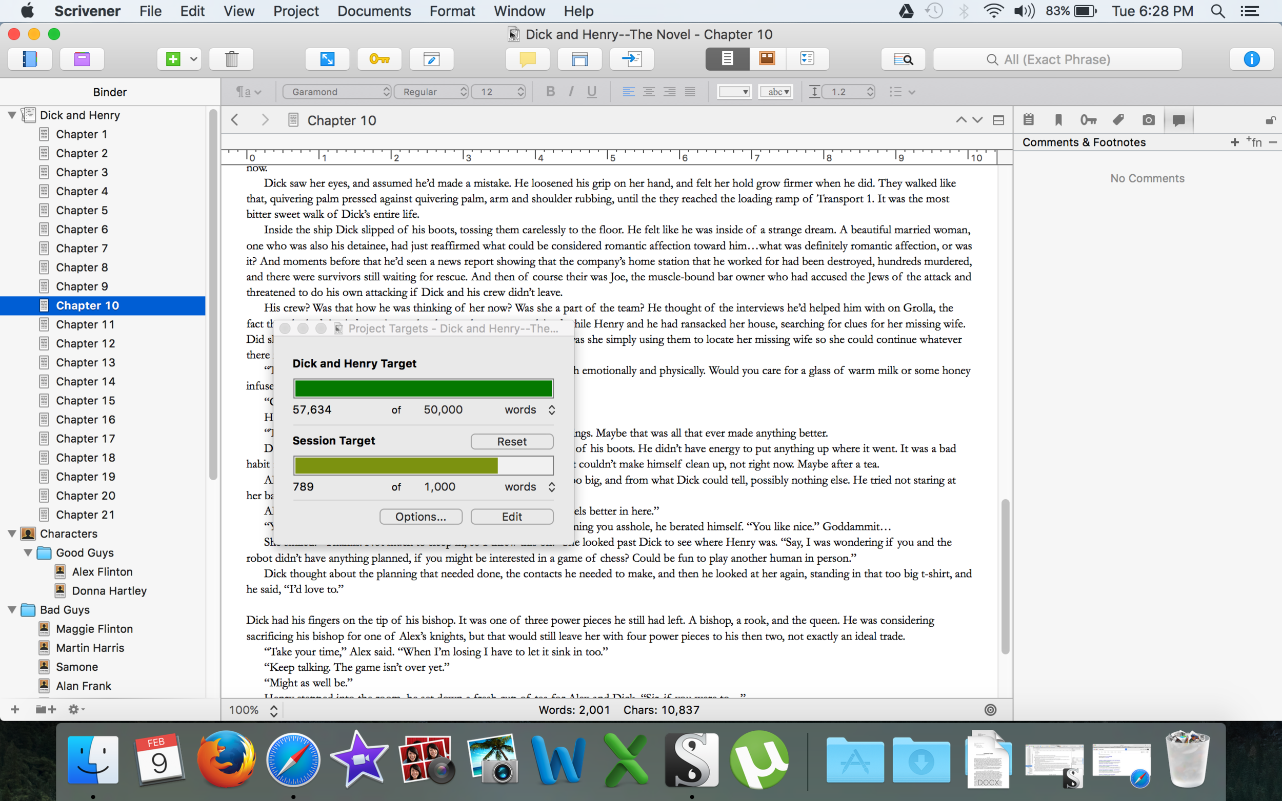Click Edit in Project Targets
Image resolution: width=1282 pixels, height=801 pixels.
tap(512, 517)
